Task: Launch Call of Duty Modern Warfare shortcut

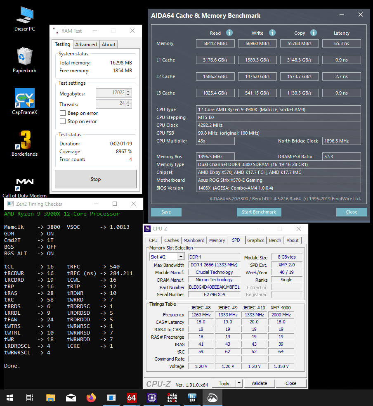Action: pos(25,188)
